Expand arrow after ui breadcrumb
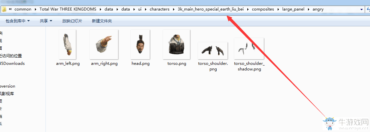This screenshot has height=132, width=370. pyautogui.click(x=146, y=10)
